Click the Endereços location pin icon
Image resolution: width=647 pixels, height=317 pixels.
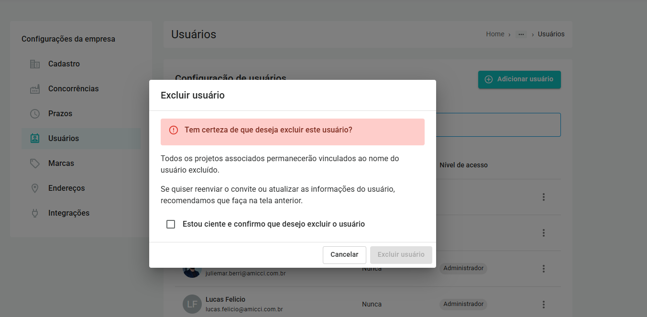tap(34, 188)
